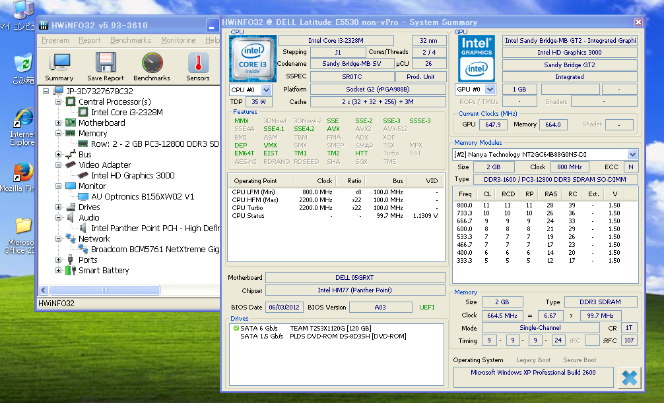Open Sensors thermometer icon
Image resolution: width=664 pixels, height=403 pixels.
tap(198, 67)
